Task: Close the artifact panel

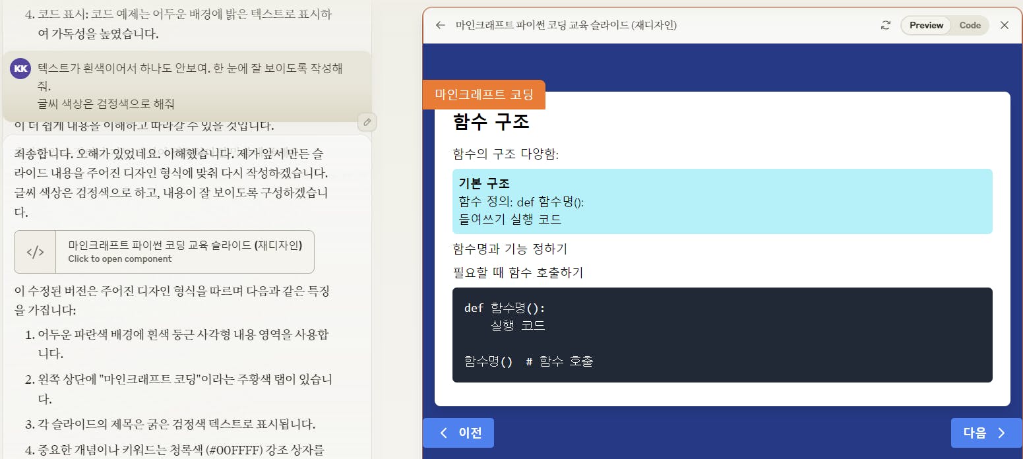Action: (1005, 25)
